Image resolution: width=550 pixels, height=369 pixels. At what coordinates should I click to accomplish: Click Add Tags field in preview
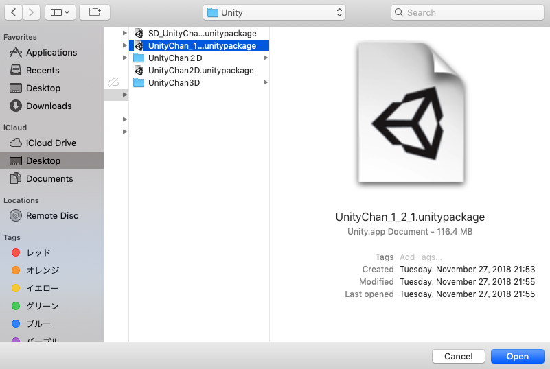[x=421, y=257]
